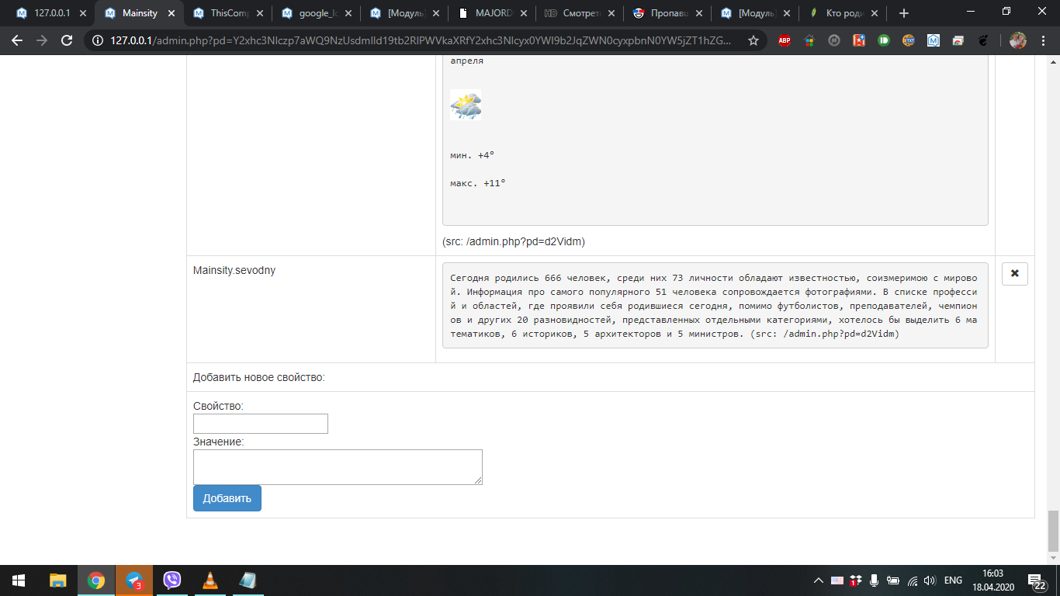Open Telegram from the taskbar
1060x596 pixels.
click(134, 580)
